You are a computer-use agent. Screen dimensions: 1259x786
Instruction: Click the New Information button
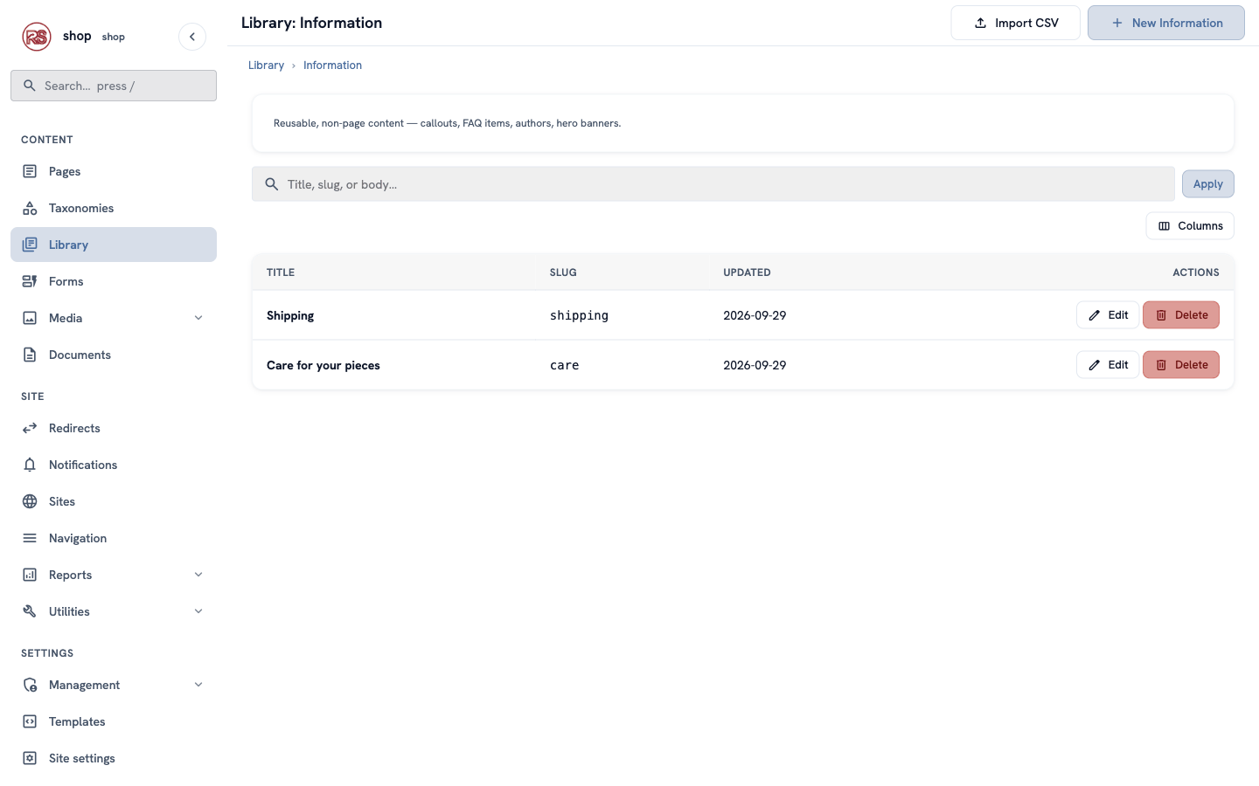click(x=1166, y=23)
